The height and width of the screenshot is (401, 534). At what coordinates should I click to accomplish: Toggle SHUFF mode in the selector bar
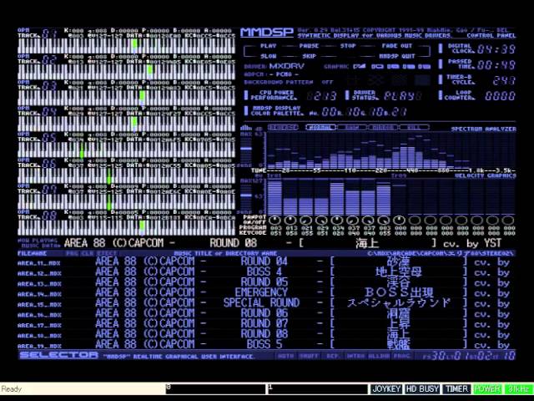[309, 356]
